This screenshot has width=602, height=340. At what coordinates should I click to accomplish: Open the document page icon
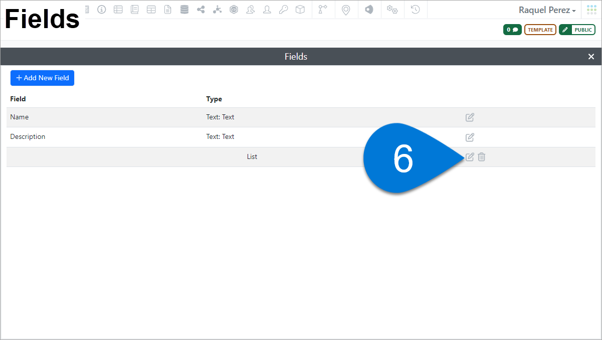click(167, 10)
